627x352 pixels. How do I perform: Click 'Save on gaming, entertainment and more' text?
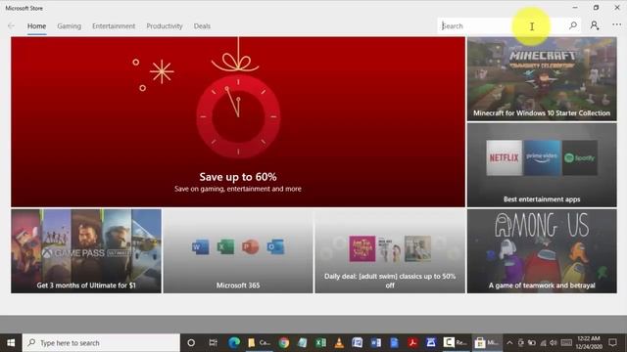click(x=238, y=189)
